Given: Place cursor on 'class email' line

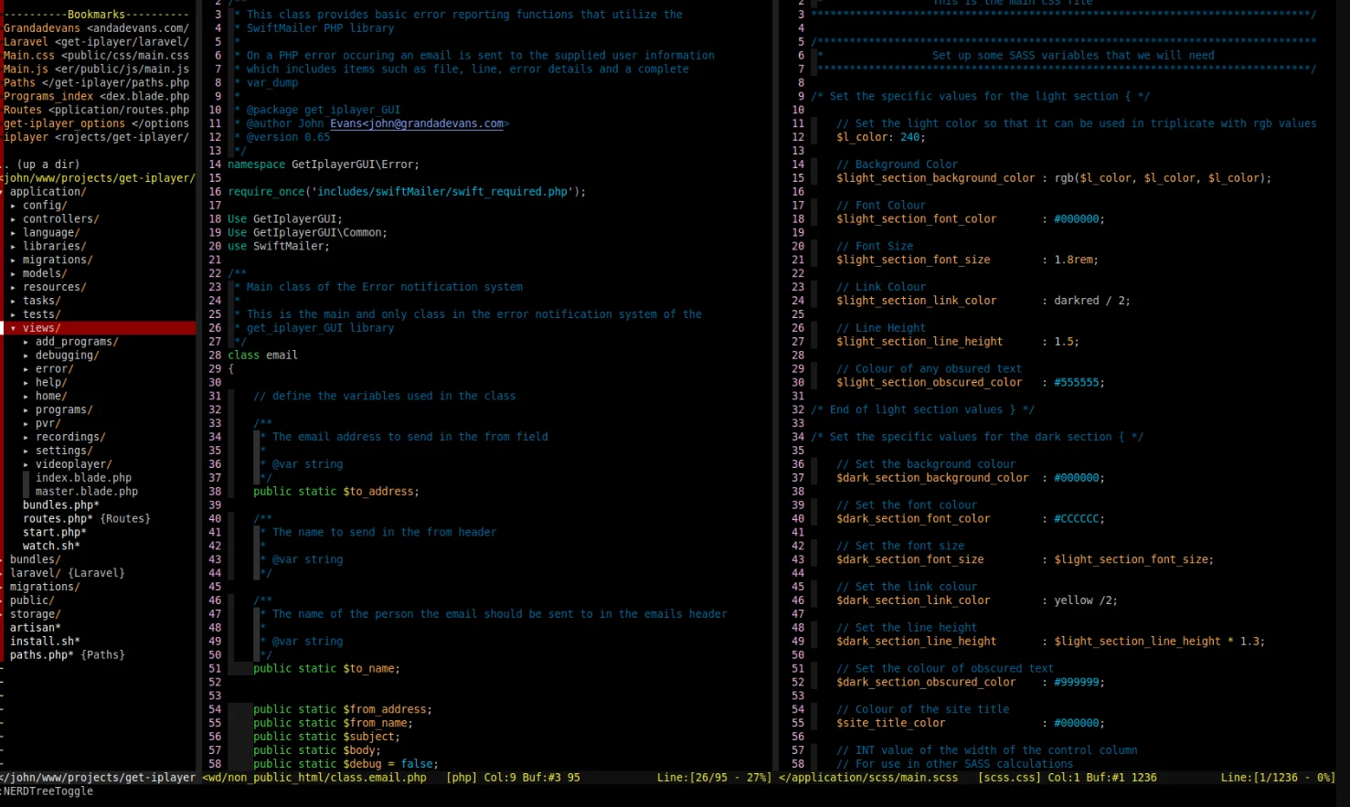Looking at the screenshot, I should tap(262, 356).
